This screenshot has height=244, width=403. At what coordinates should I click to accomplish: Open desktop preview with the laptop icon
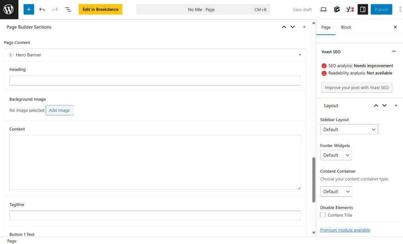(x=323, y=9)
